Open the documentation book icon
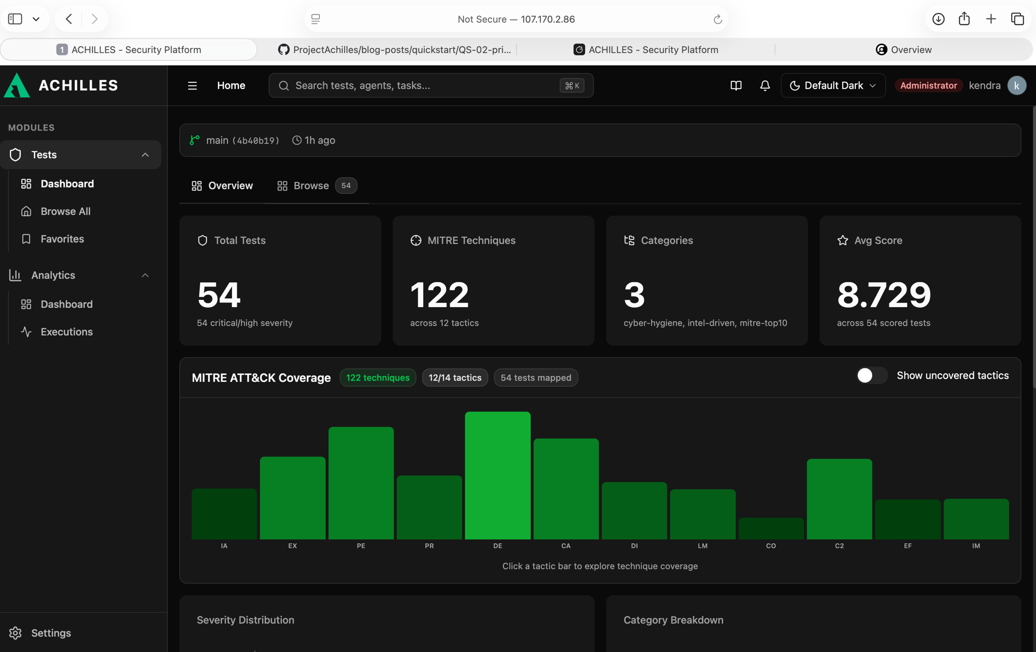 [x=736, y=85]
